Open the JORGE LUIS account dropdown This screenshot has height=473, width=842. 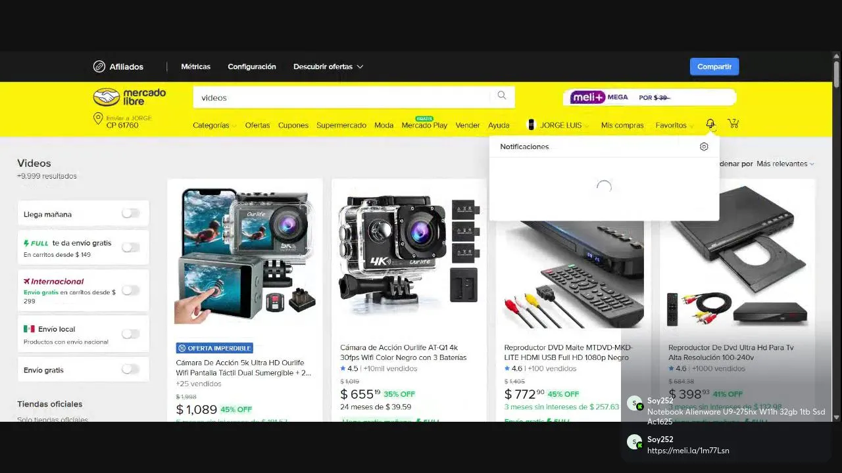(564, 125)
